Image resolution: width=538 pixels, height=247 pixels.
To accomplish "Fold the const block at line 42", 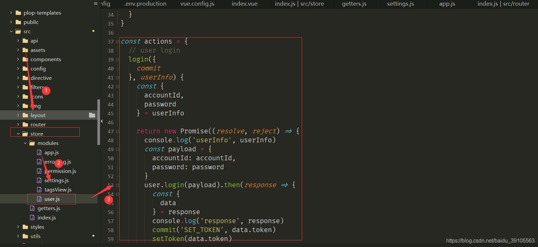I will pos(117,87).
